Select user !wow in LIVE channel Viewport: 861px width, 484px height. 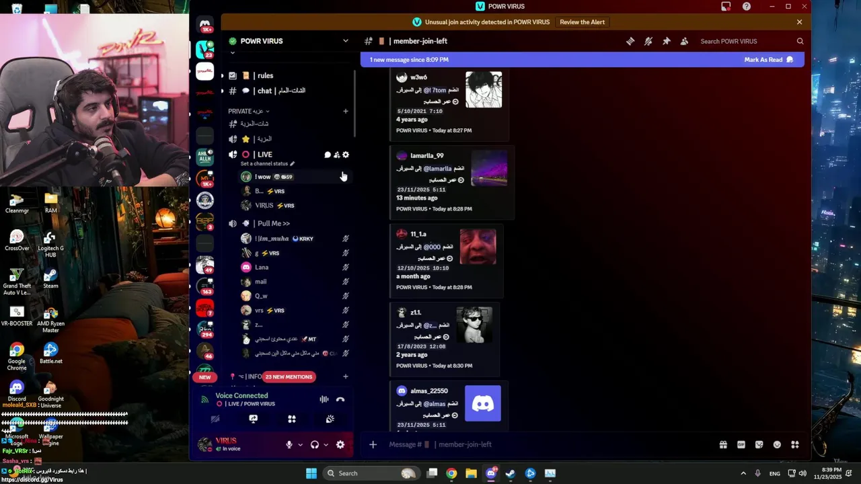pos(295,177)
